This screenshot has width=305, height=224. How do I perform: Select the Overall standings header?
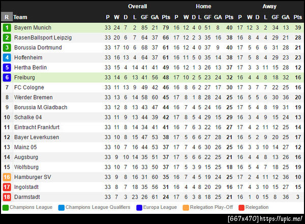[x=137, y=7]
